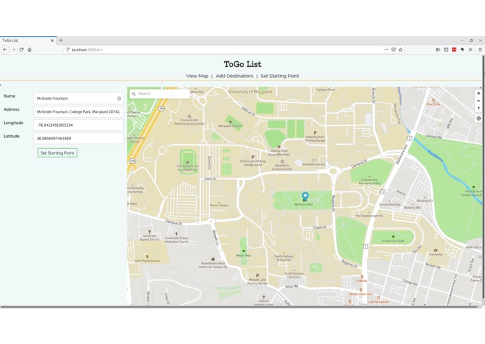Zoom out on the map
The height and width of the screenshot is (344, 485).
click(479, 101)
